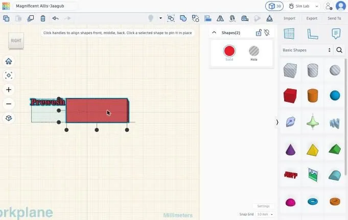The width and height of the screenshot is (348, 220).
Task: Activate the Cruise tool
Action: pyautogui.click(x=233, y=18)
